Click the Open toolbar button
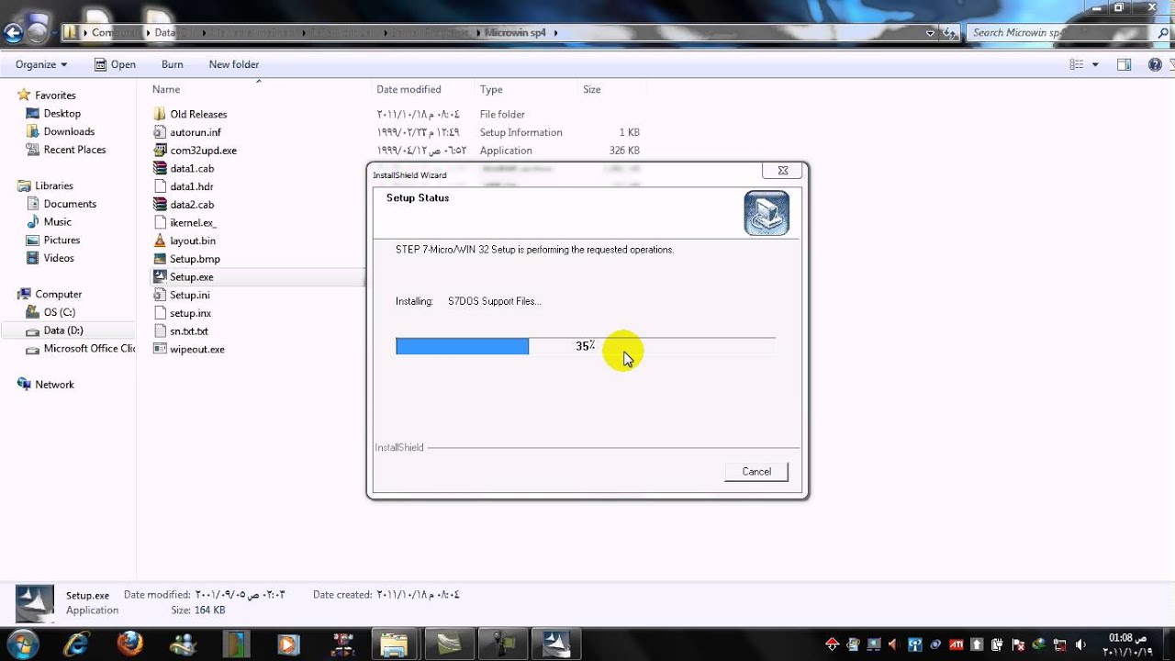The image size is (1175, 661). click(116, 64)
